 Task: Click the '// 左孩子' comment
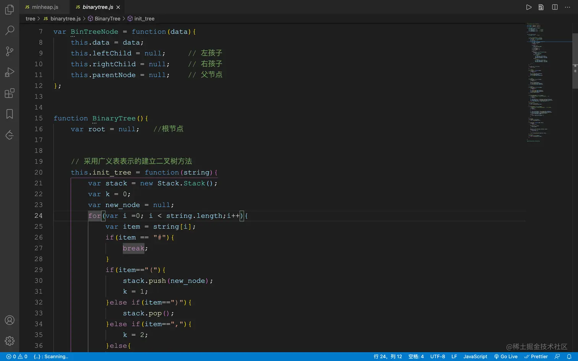tap(205, 53)
